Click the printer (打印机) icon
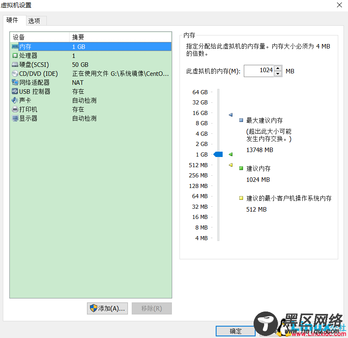 [15, 109]
